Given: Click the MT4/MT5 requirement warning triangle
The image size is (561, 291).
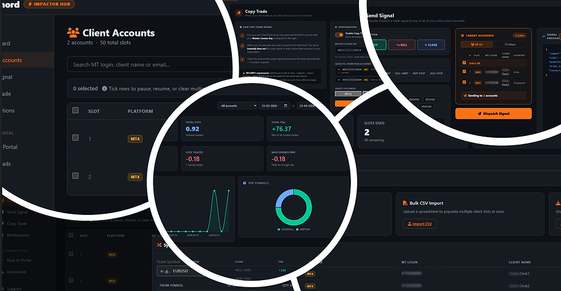Looking at the screenshot, I should click(x=244, y=73).
